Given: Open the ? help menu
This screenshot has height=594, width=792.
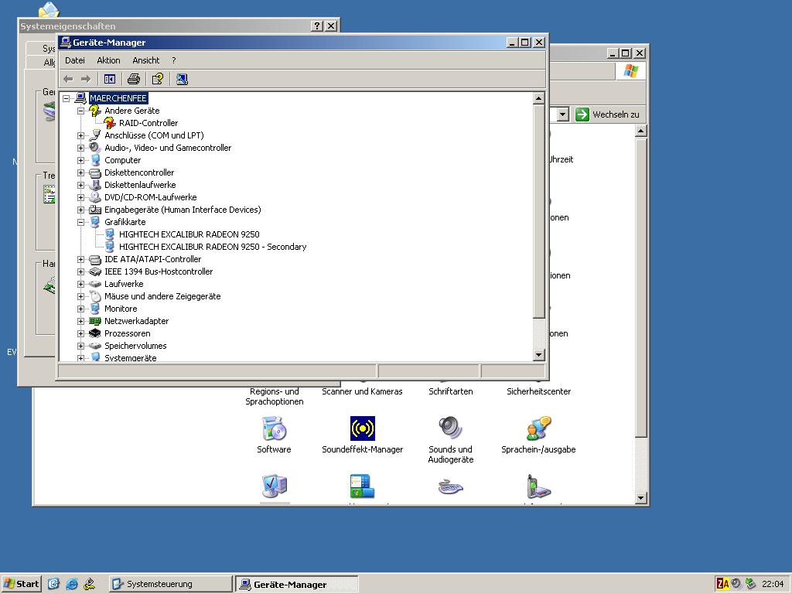Looking at the screenshot, I should pyautogui.click(x=174, y=60).
